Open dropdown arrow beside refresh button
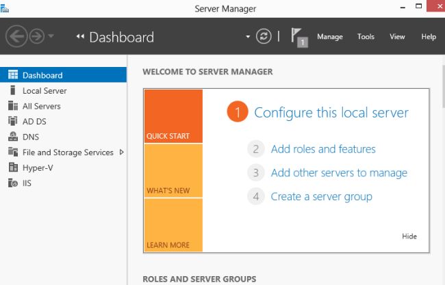Image resolution: width=445 pixels, height=285 pixels. [247, 37]
